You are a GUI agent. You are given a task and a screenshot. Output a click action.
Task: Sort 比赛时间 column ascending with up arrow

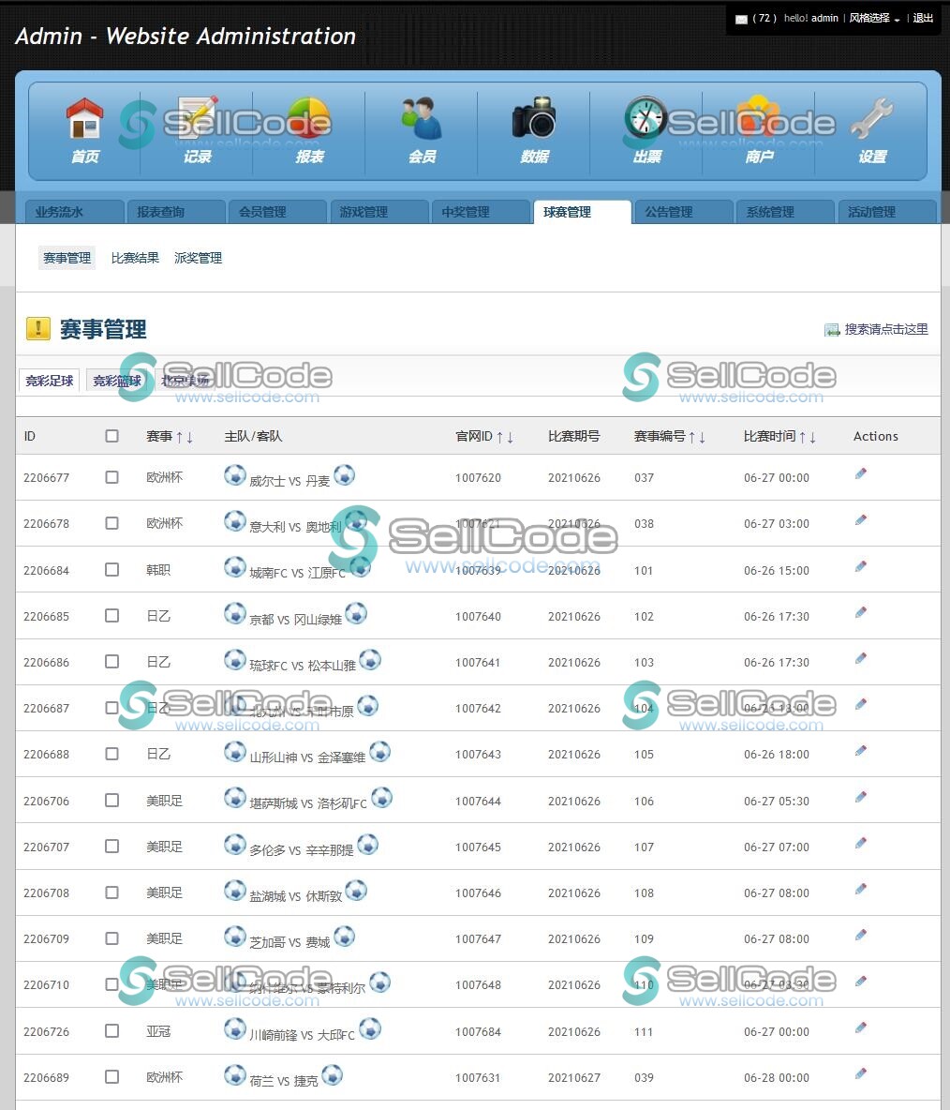[803, 438]
